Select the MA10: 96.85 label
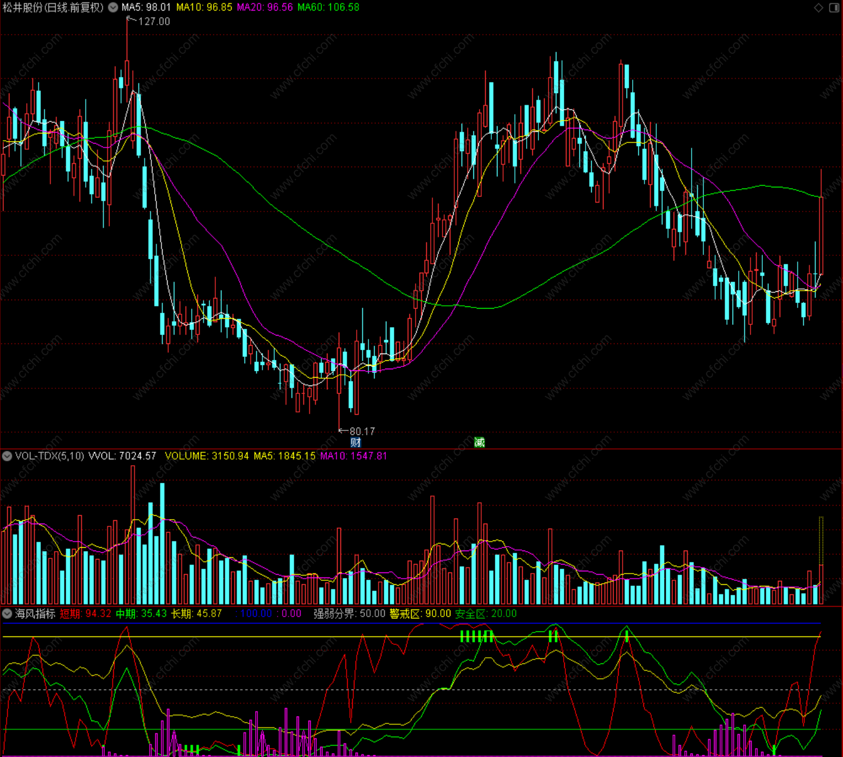The height and width of the screenshot is (757, 843). point(204,7)
